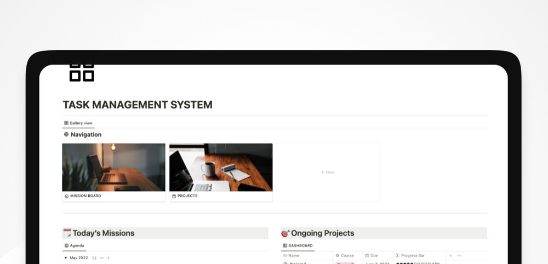Image resolution: width=548 pixels, height=264 pixels.
Task: Open the Due column header menu
Action: (378, 255)
